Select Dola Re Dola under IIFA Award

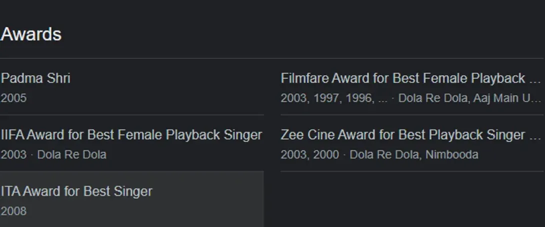coord(71,155)
